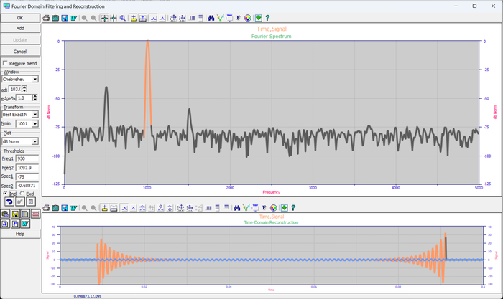Screen dimensions: 503x299
Task: Click the adj spinner arrows beside 103
Action: point(24,89)
